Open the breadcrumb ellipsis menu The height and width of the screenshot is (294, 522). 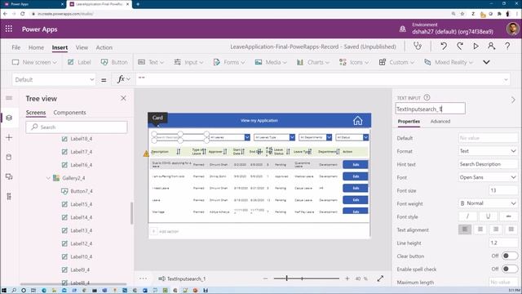click(144, 278)
